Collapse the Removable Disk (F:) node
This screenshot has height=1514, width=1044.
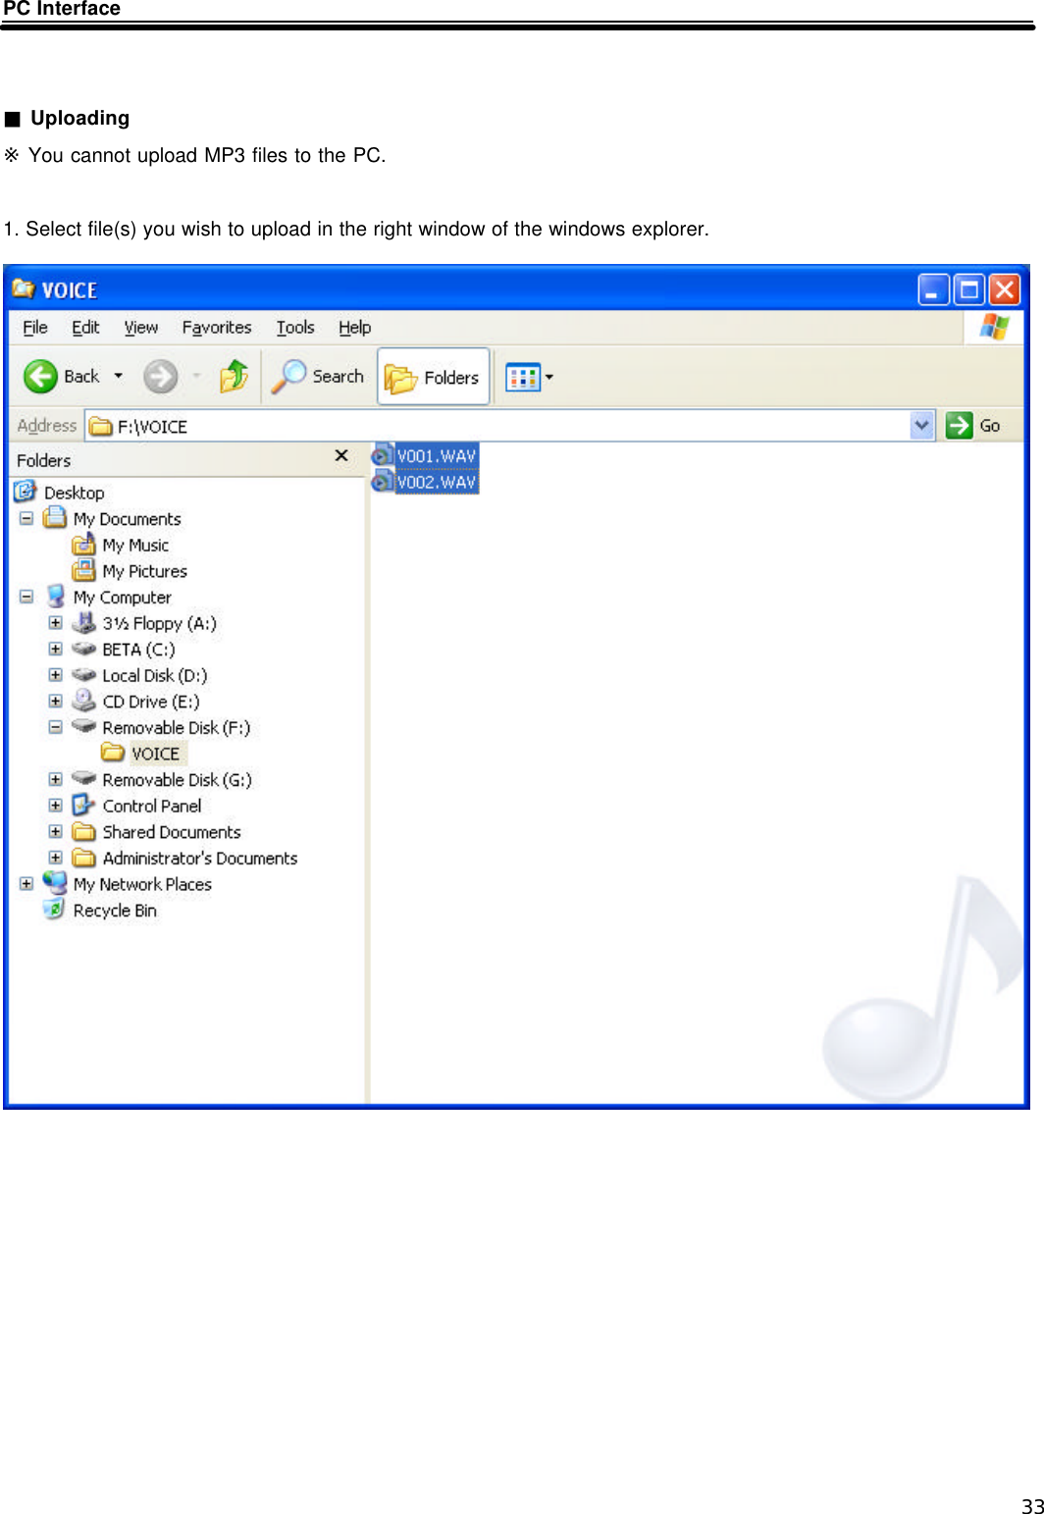pyautogui.click(x=56, y=727)
